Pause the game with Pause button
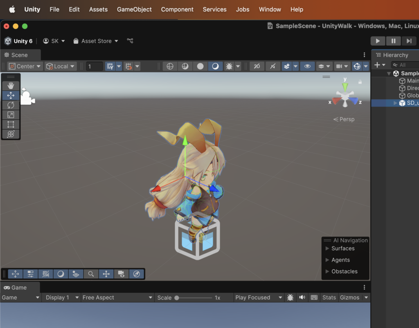This screenshot has height=328, width=419. tap(393, 41)
